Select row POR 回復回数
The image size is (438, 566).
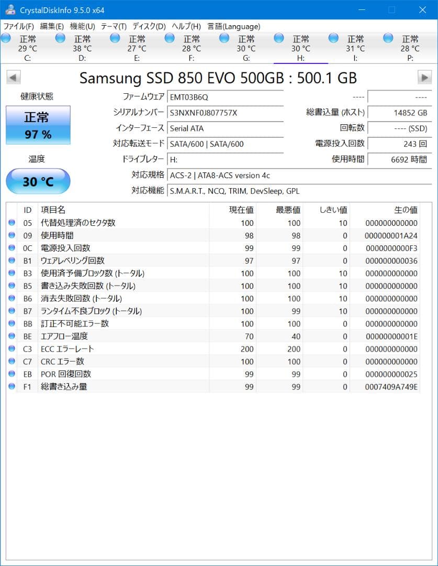(213, 374)
